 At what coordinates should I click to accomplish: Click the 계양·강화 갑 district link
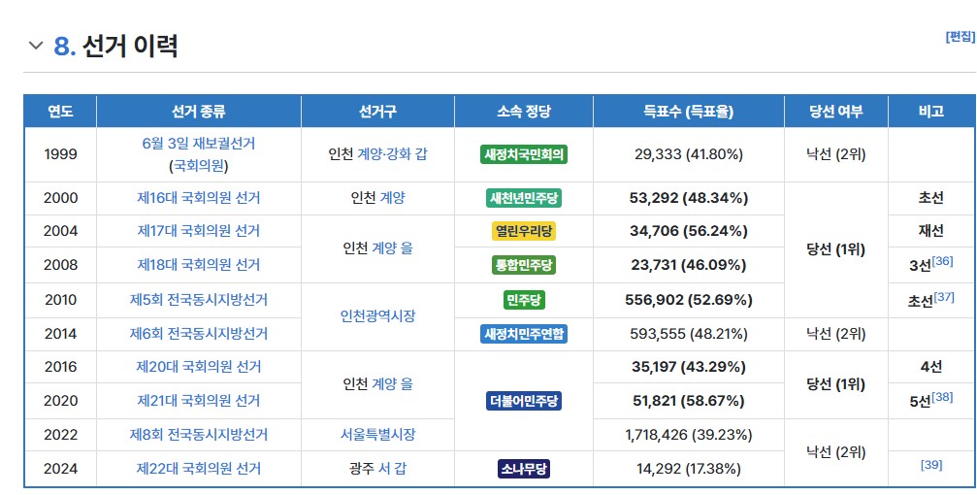click(x=392, y=154)
